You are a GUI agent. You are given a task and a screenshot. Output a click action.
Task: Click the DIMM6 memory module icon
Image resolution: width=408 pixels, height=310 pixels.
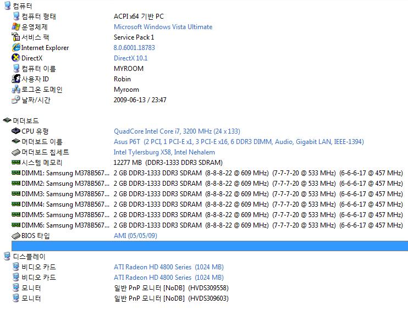16,225
